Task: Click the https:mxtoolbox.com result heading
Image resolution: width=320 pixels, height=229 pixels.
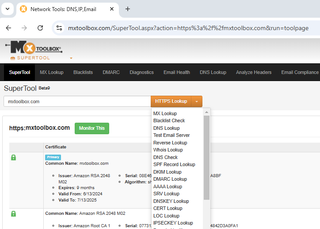Action: (39, 128)
